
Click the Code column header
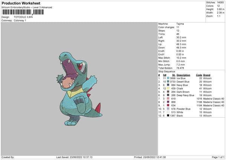(199, 75)
